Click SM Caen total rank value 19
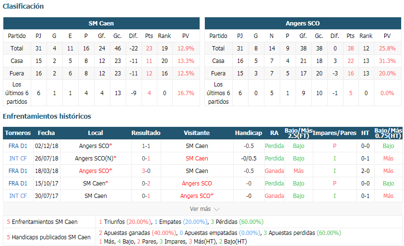 [x=165, y=48]
